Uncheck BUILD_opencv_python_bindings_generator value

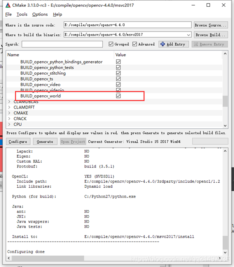[118, 61]
